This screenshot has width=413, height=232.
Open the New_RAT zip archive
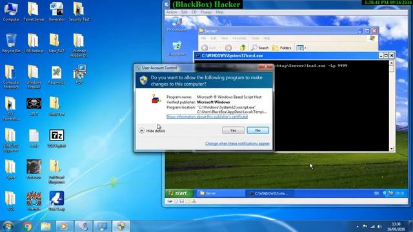coord(57,43)
